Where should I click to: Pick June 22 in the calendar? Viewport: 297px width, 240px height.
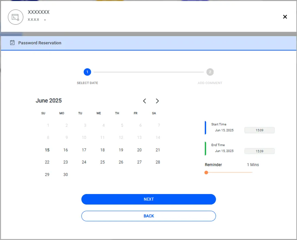(x=47, y=162)
